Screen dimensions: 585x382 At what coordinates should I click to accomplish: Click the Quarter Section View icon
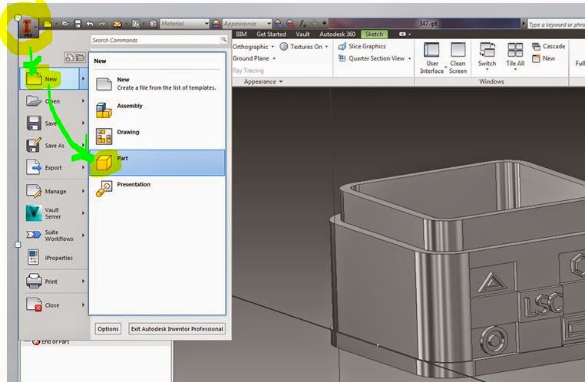point(342,58)
